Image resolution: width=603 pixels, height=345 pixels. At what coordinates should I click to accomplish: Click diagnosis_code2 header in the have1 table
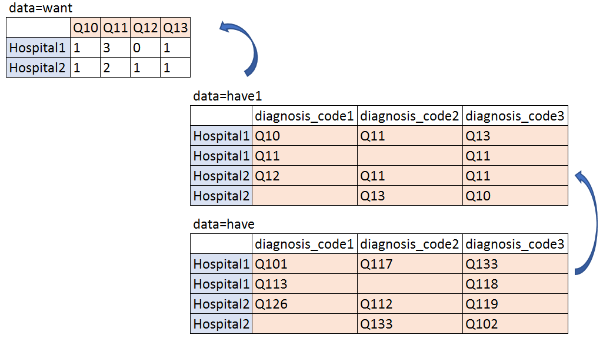410,116
